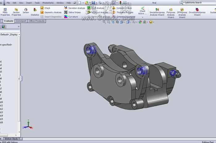Click Zoom to Fit in view toolbar
Screen dimensions: 216x143
pyautogui.click(x=104, y=22)
